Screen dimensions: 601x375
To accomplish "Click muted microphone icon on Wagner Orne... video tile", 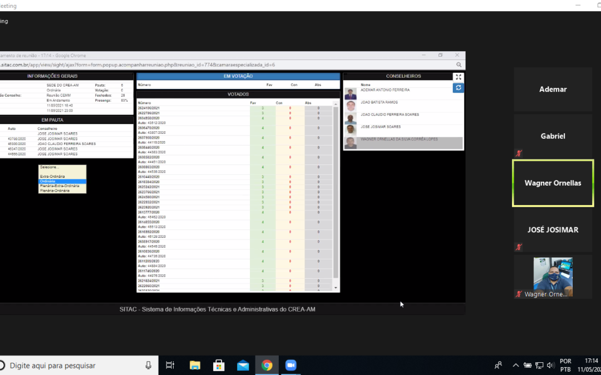I will tap(519, 294).
